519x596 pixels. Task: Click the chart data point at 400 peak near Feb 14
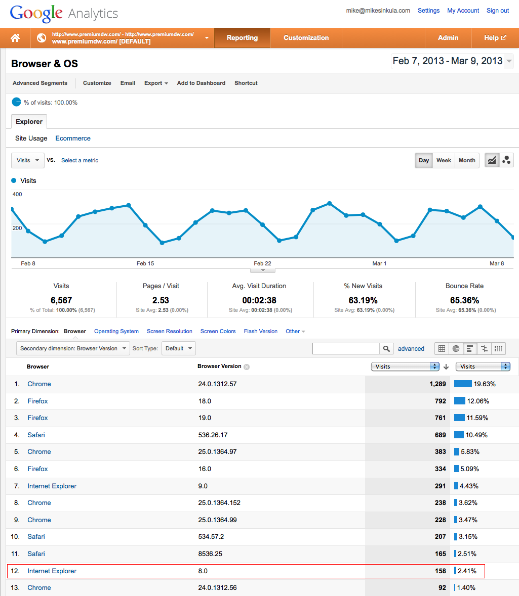pyautogui.click(x=129, y=205)
